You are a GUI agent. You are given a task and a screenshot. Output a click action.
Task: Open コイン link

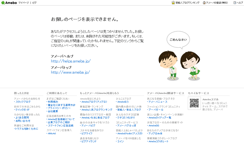tap(121, 142)
